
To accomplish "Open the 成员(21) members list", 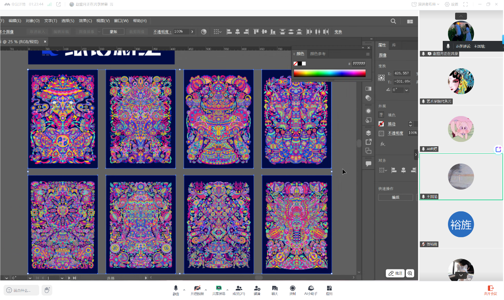I will tap(238, 290).
